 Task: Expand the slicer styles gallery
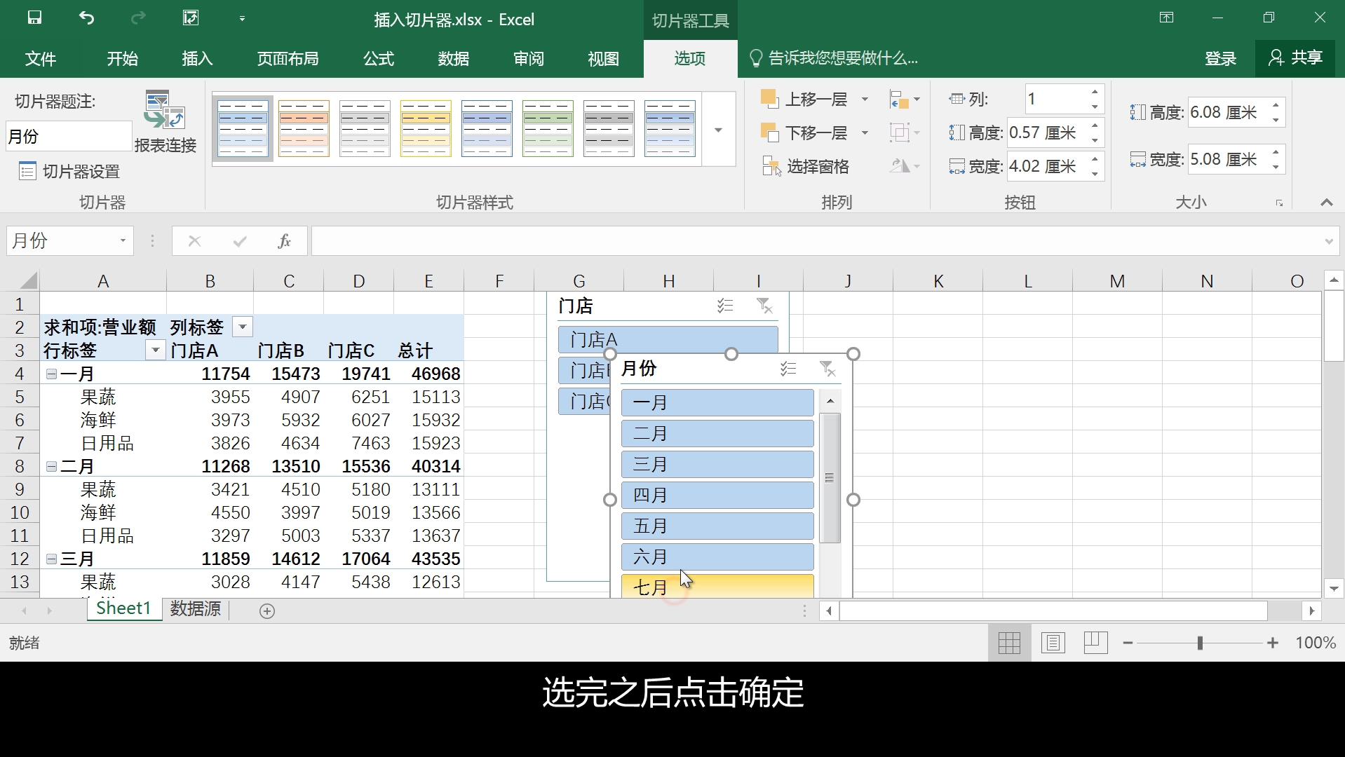point(717,130)
